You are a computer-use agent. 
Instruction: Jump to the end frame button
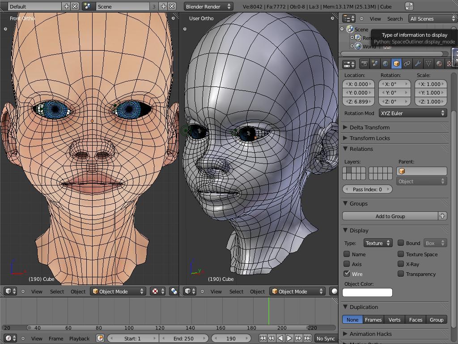[307, 339]
